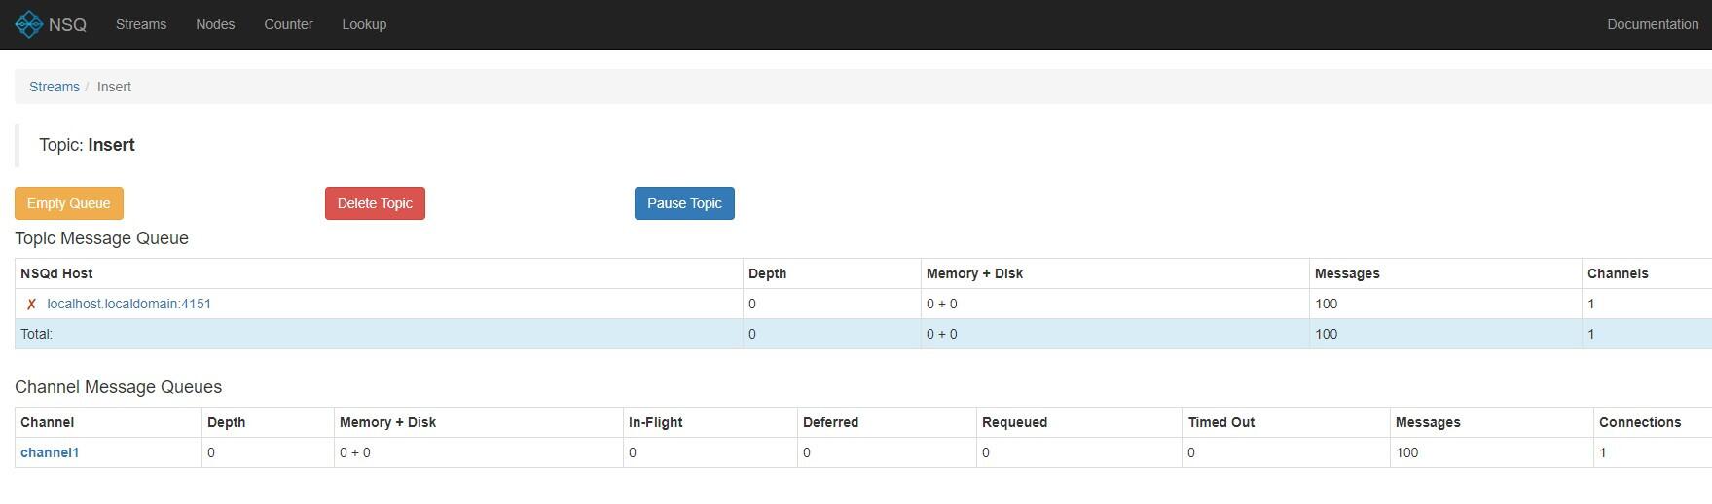Click the Streams breadcrumb link

coord(55,87)
